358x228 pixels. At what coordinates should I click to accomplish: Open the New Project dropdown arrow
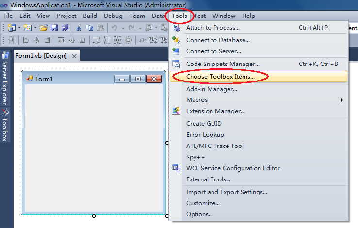(x=19, y=28)
